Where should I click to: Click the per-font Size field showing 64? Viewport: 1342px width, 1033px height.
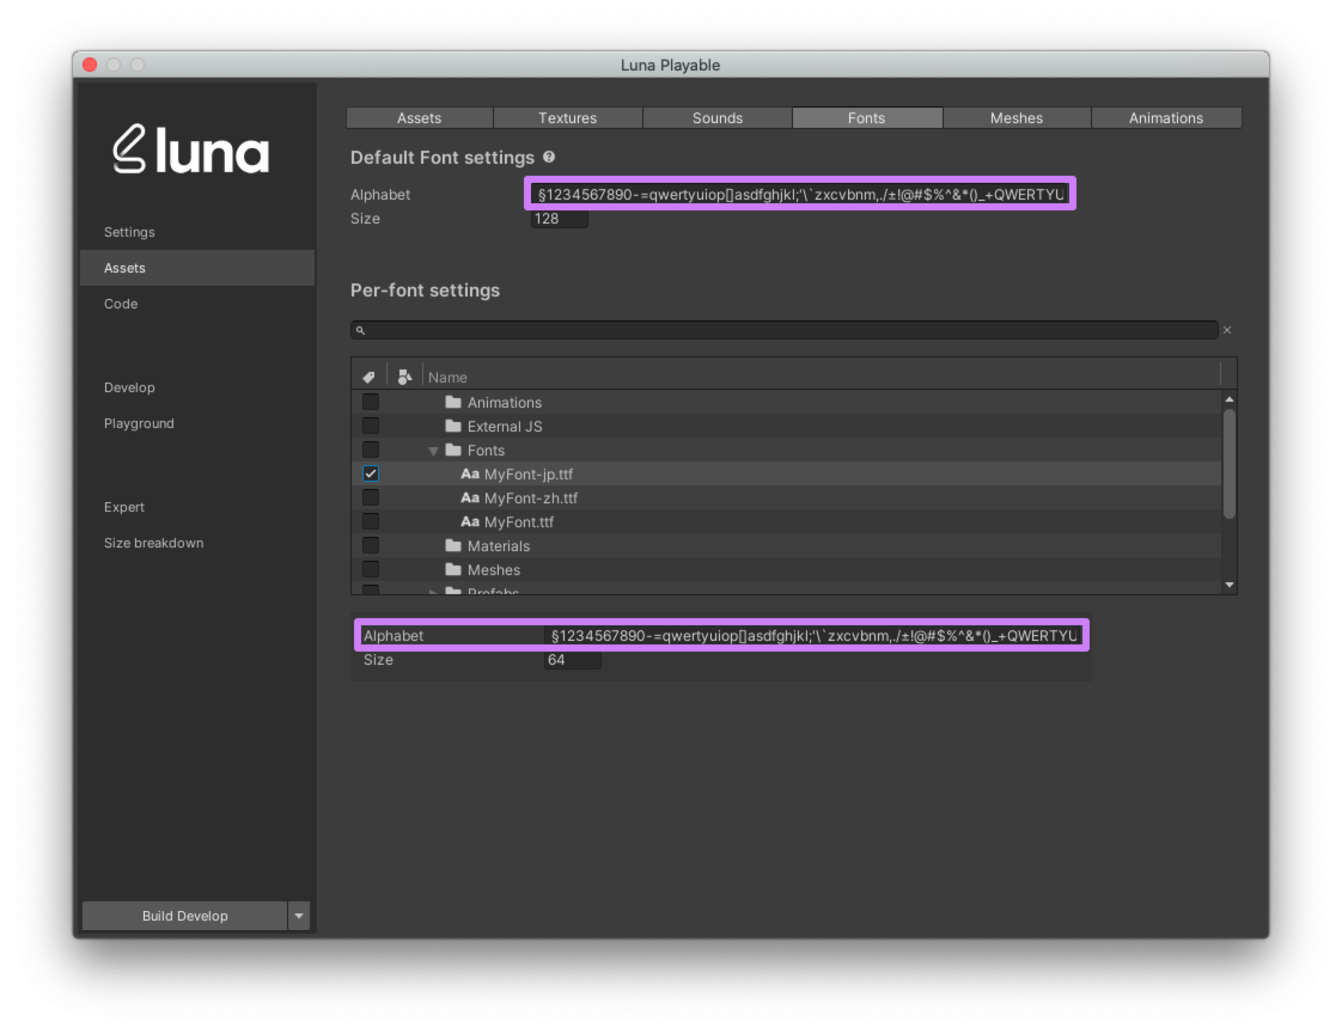click(572, 659)
